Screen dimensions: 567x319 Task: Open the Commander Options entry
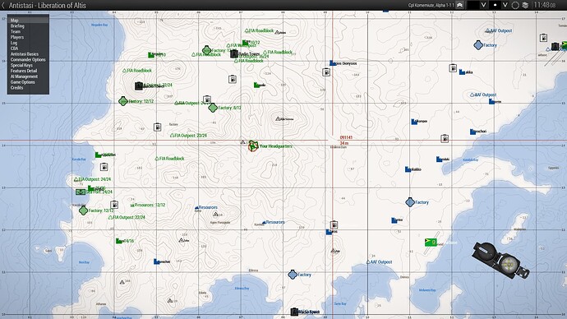28,60
